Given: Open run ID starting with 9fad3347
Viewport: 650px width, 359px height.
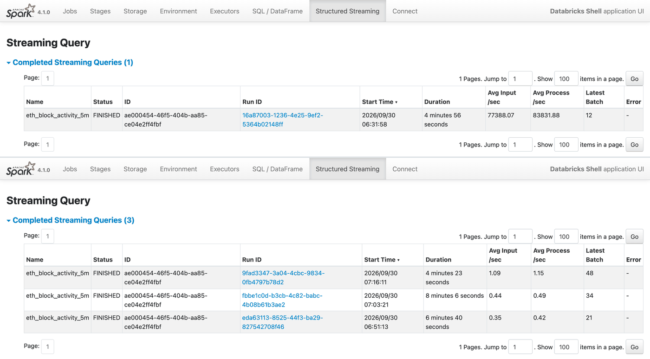Looking at the screenshot, I should click(283, 277).
